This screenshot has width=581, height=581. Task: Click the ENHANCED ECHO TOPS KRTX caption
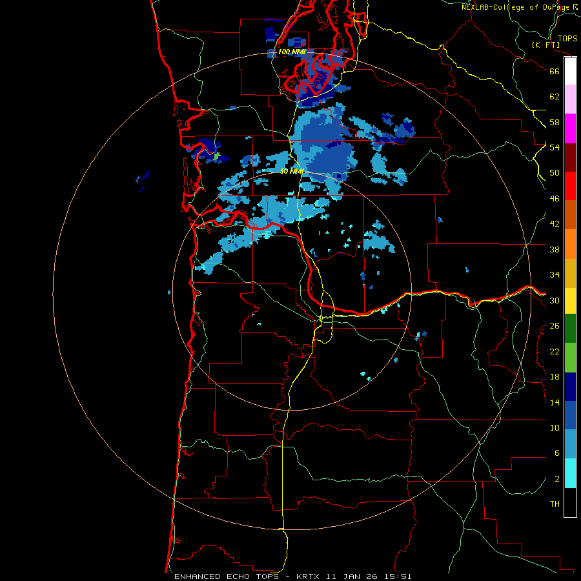(x=292, y=576)
